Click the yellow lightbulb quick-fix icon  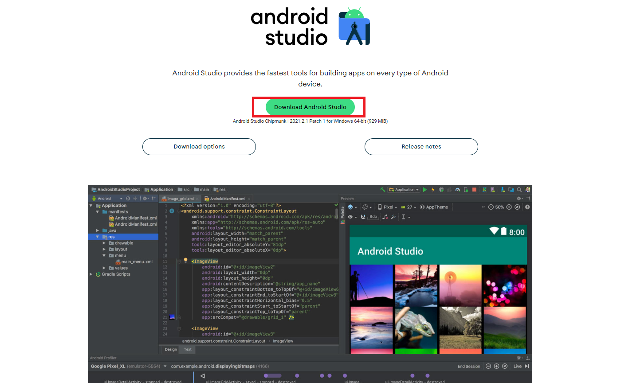click(186, 261)
